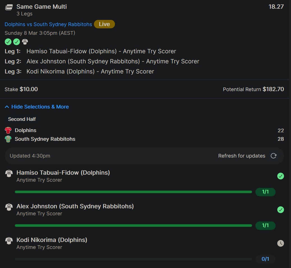Click Leg 3 Kodi Nikorima summary line
Viewport: 291px width, 268px height.
(x=79, y=71)
